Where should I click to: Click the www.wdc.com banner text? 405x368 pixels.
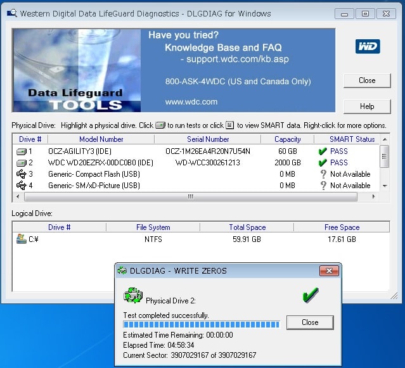191,102
